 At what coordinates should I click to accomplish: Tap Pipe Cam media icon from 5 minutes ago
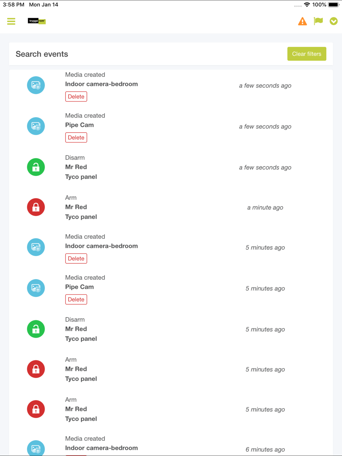36,288
